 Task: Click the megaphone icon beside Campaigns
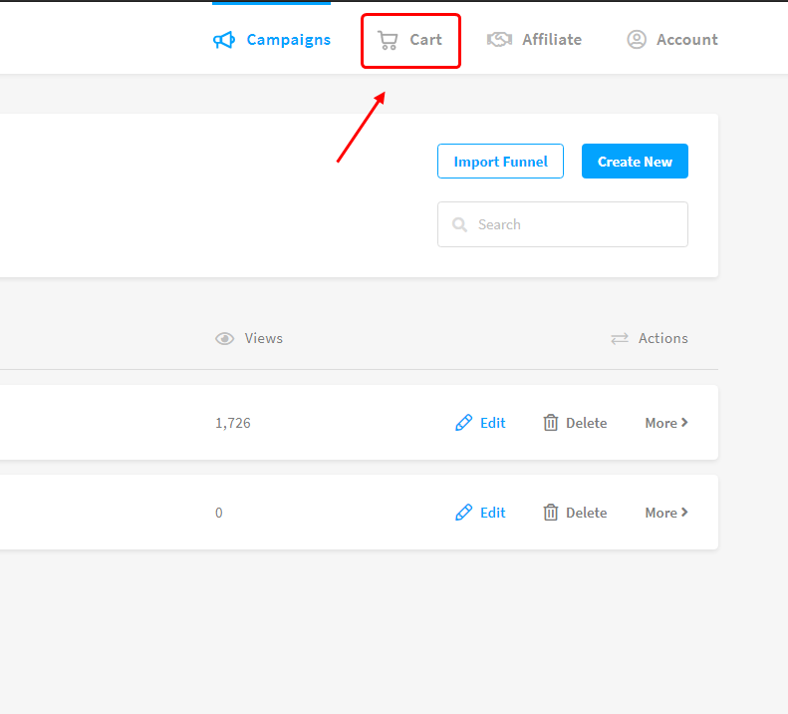point(224,40)
